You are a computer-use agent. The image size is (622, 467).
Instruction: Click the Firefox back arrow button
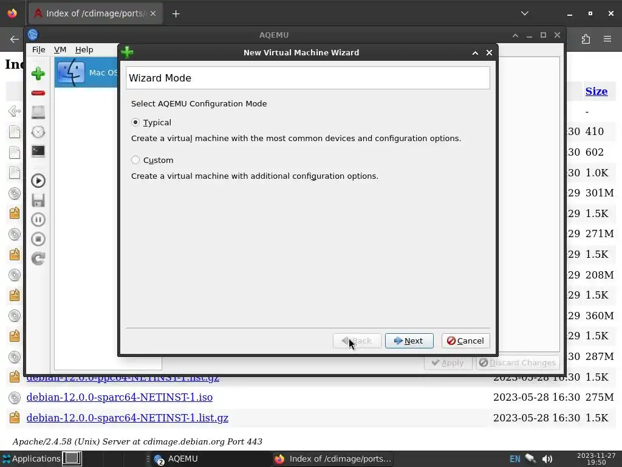tap(15, 39)
